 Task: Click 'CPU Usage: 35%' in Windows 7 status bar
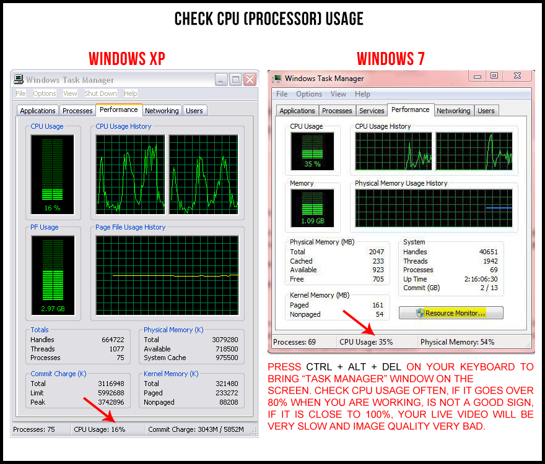click(366, 342)
